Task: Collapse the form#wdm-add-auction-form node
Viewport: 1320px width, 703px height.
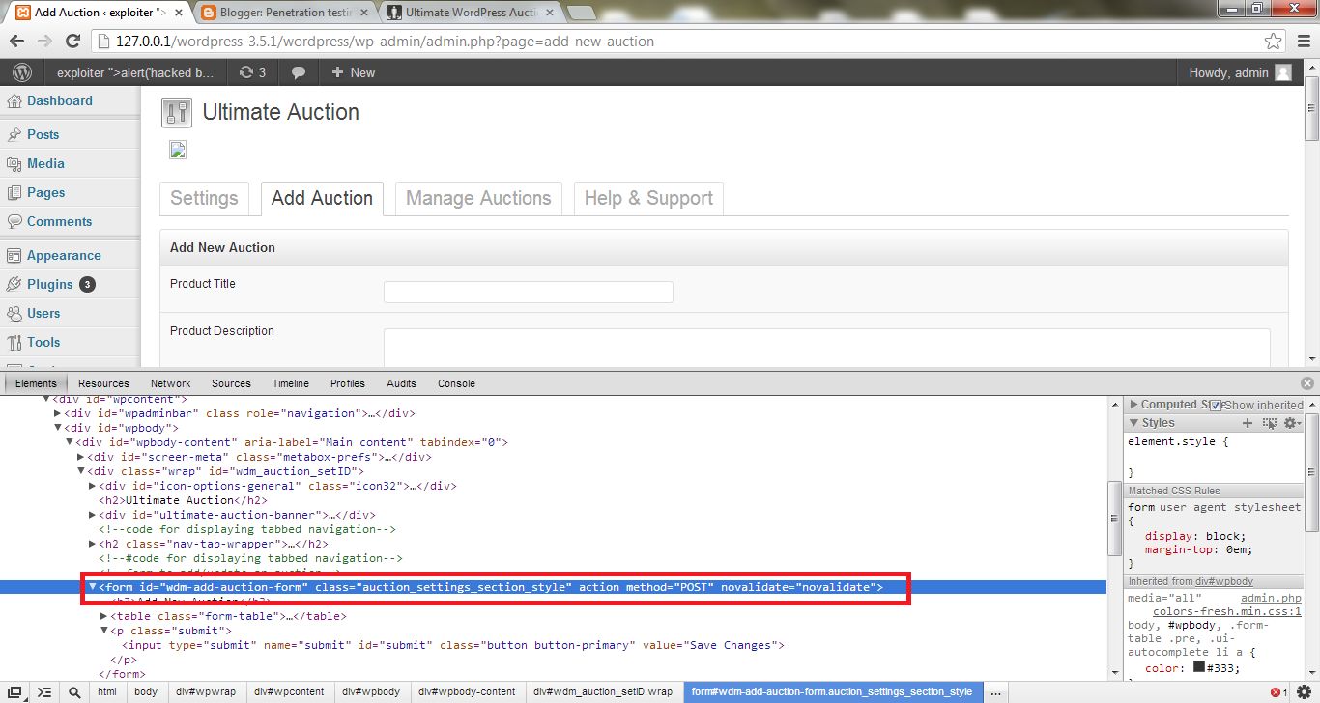Action: 94,587
